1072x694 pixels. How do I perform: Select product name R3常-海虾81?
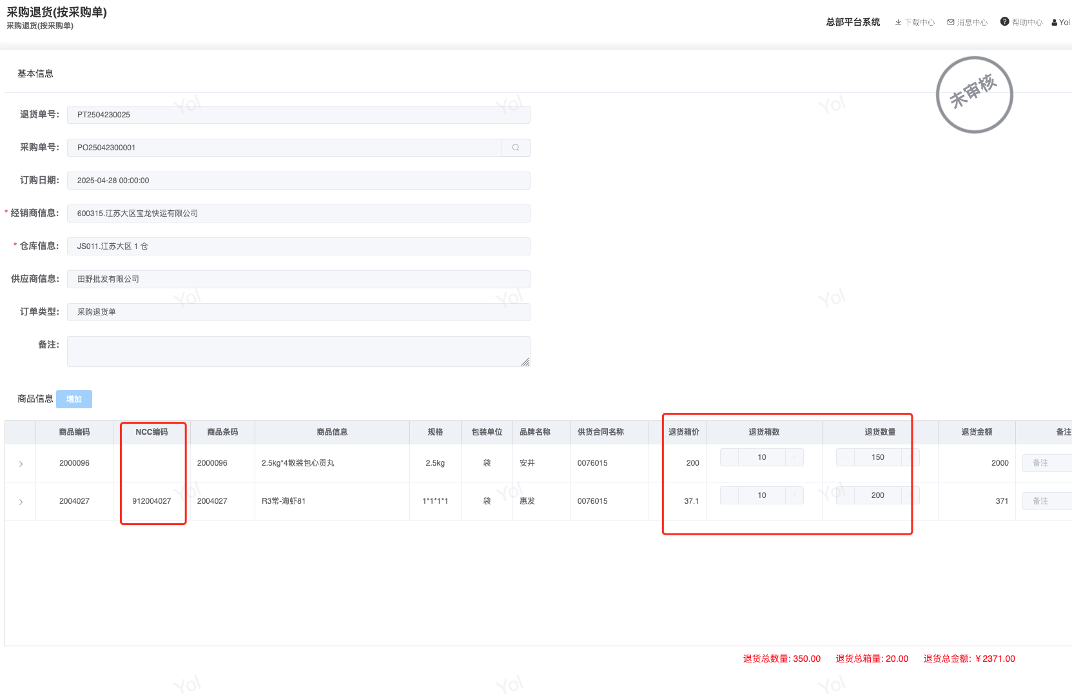(284, 501)
